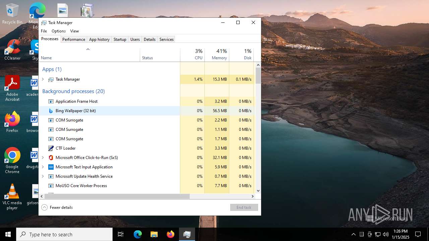Sort processes by Memory column header
This screenshot has height=241, width=429.
click(x=217, y=55)
